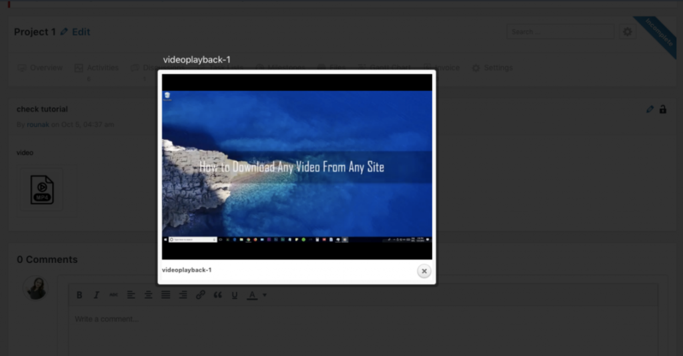683x356 pixels.
Task: Toggle bold formatting in comment editor
Action: pyautogui.click(x=79, y=295)
